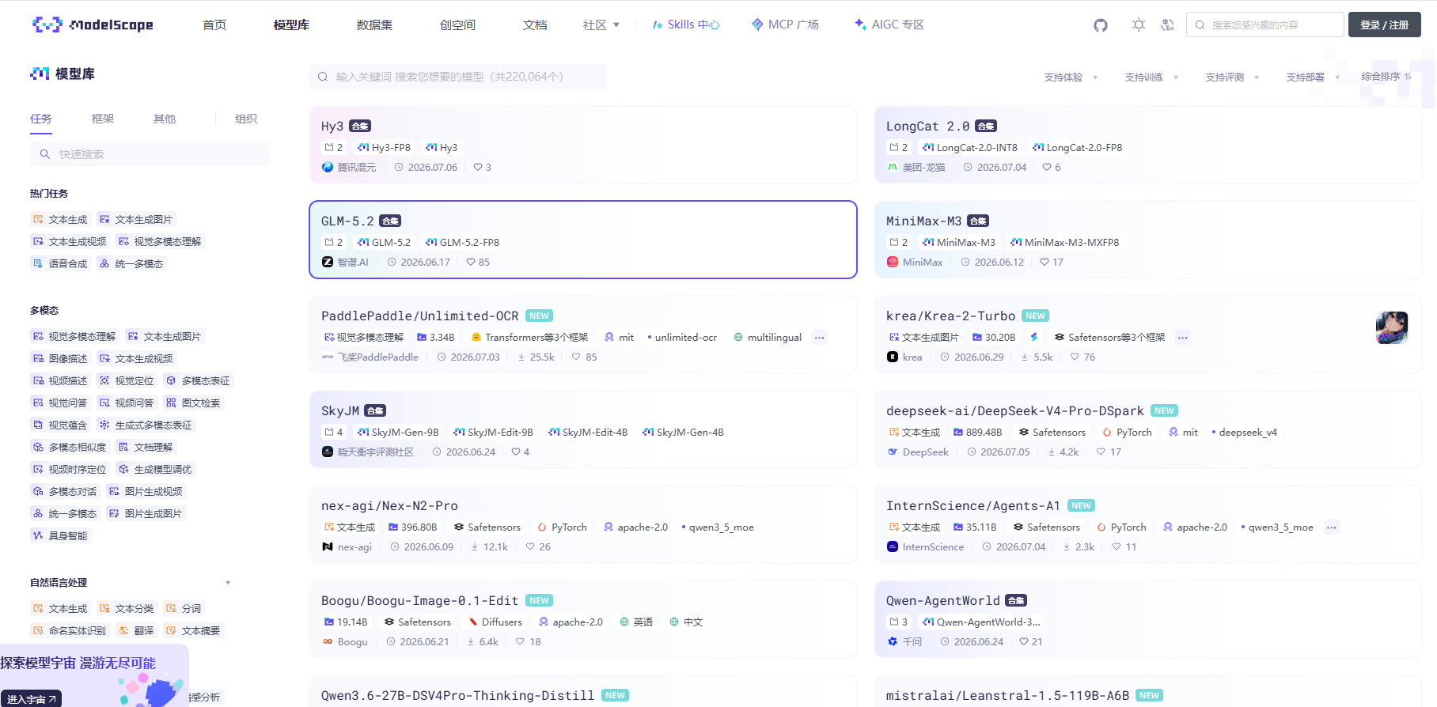Click the krea organization avatar icon
The width and height of the screenshot is (1437, 707).
(x=893, y=357)
